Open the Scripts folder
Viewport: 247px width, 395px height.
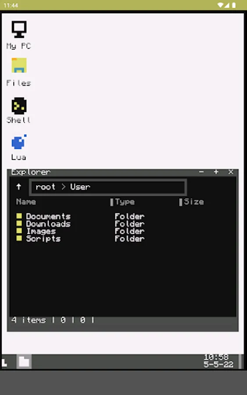pyautogui.click(x=43, y=239)
